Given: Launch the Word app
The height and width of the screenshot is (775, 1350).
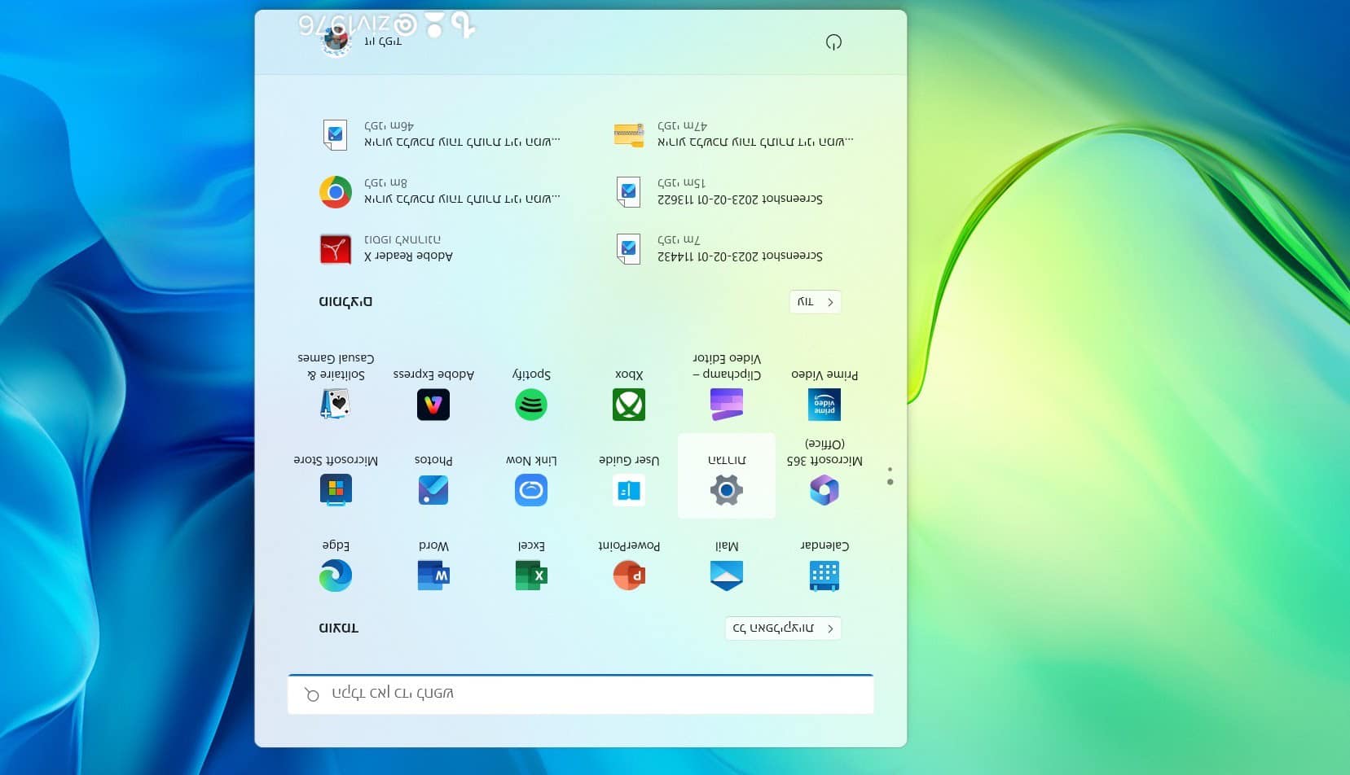Looking at the screenshot, I should tap(433, 574).
